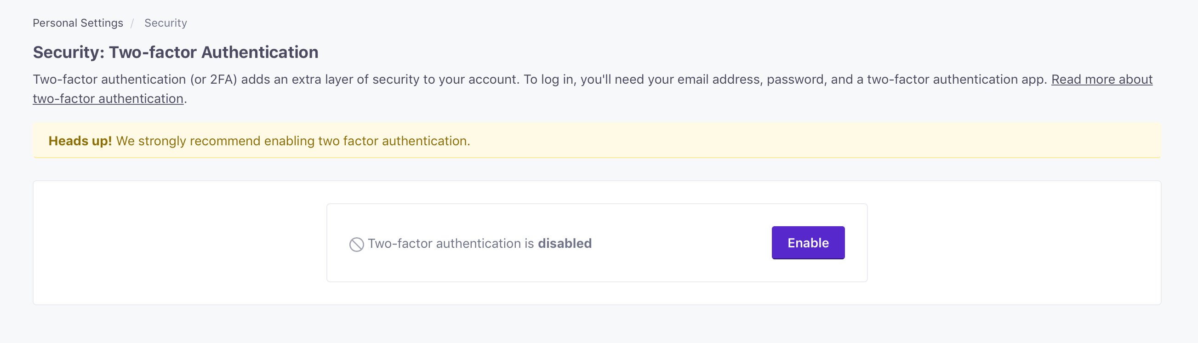Click the underlined "two-factor authentication" link continuation
The image size is (1198, 343).
(108, 99)
